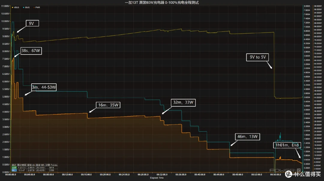
Task: Select the 25.5353 energy value
Action: [x=40, y=168]
